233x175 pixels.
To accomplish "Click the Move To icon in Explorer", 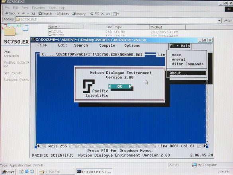I will tap(92, 14).
